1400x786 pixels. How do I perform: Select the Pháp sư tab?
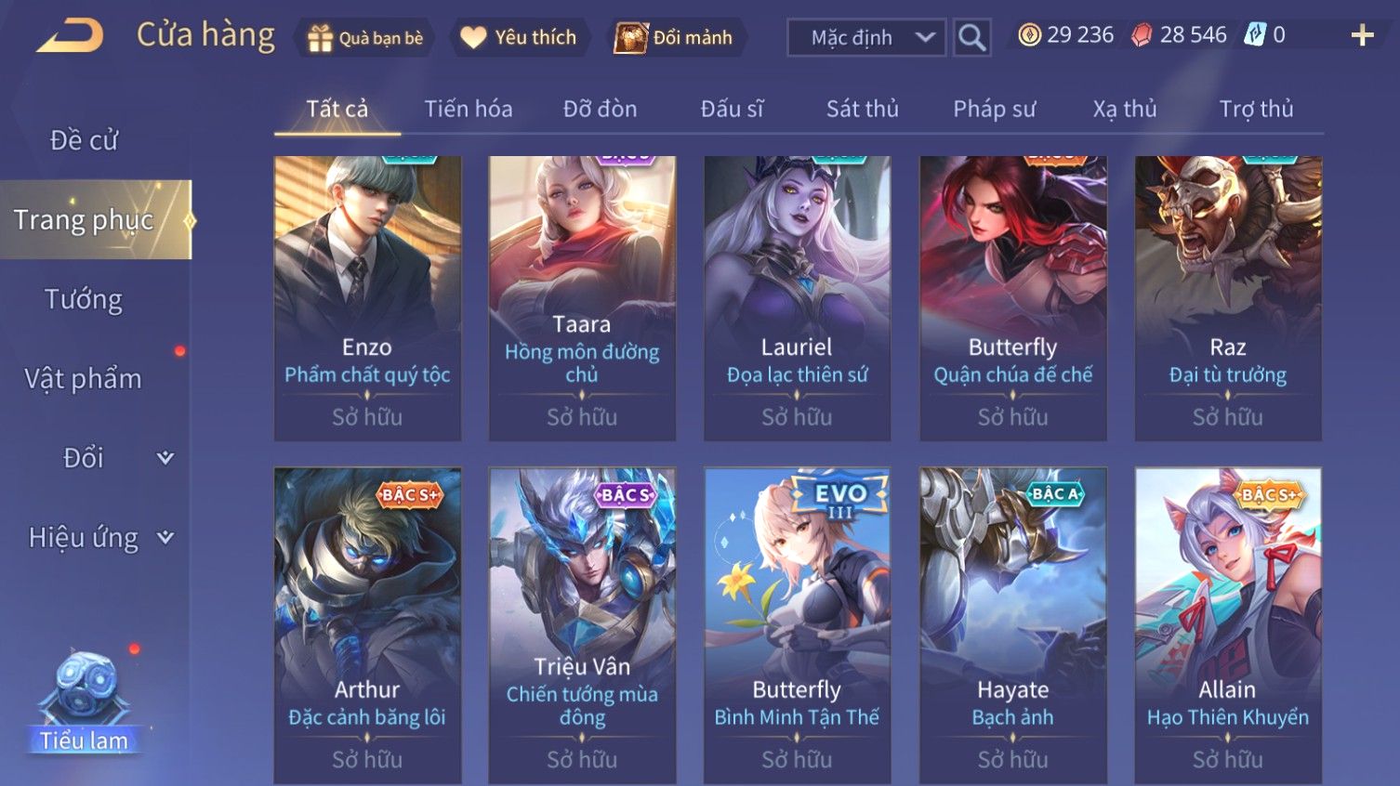click(x=994, y=109)
